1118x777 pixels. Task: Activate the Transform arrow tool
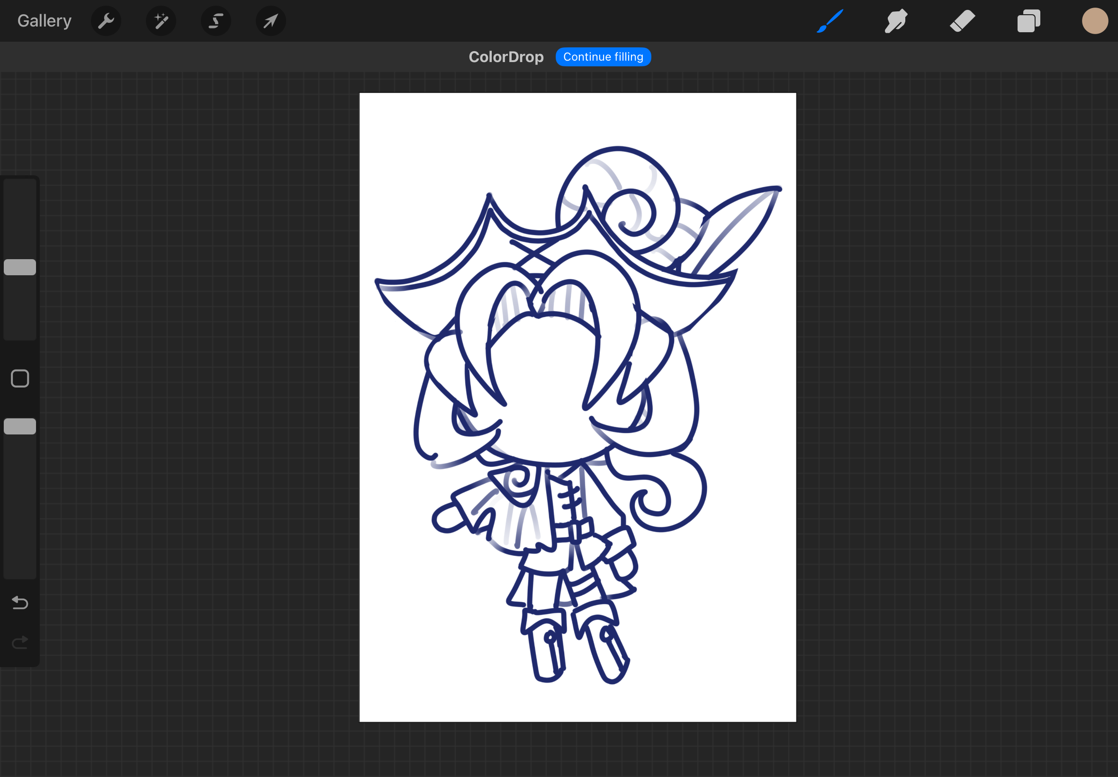pyautogui.click(x=271, y=21)
